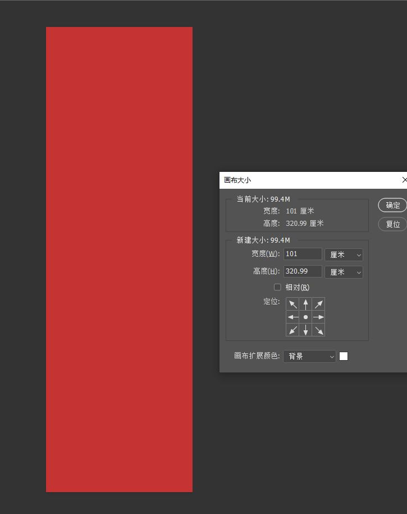
Task: Set anchor to top-right arrow
Action: 318,304
